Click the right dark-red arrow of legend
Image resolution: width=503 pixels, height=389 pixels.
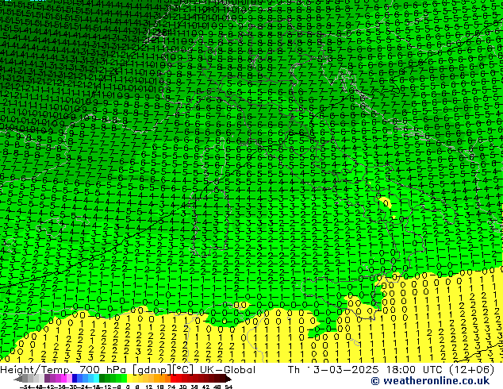[x=228, y=379]
